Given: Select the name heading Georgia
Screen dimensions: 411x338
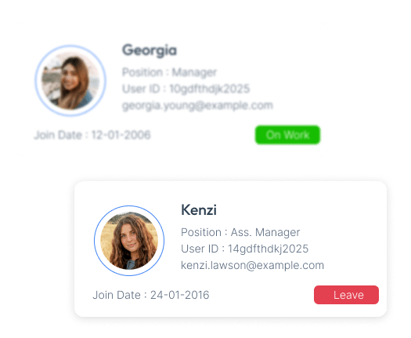Looking at the screenshot, I should (x=150, y=50).
